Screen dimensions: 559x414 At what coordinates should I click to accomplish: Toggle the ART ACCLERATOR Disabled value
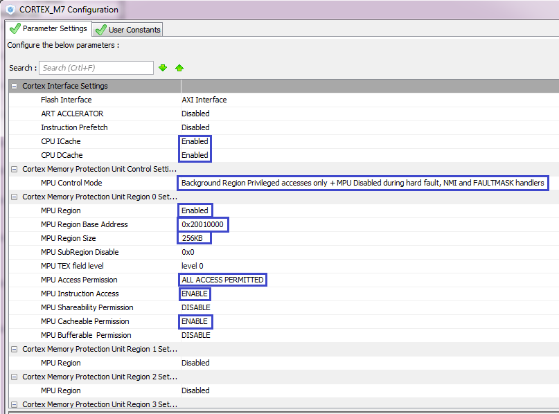click(x=195, y=114)
